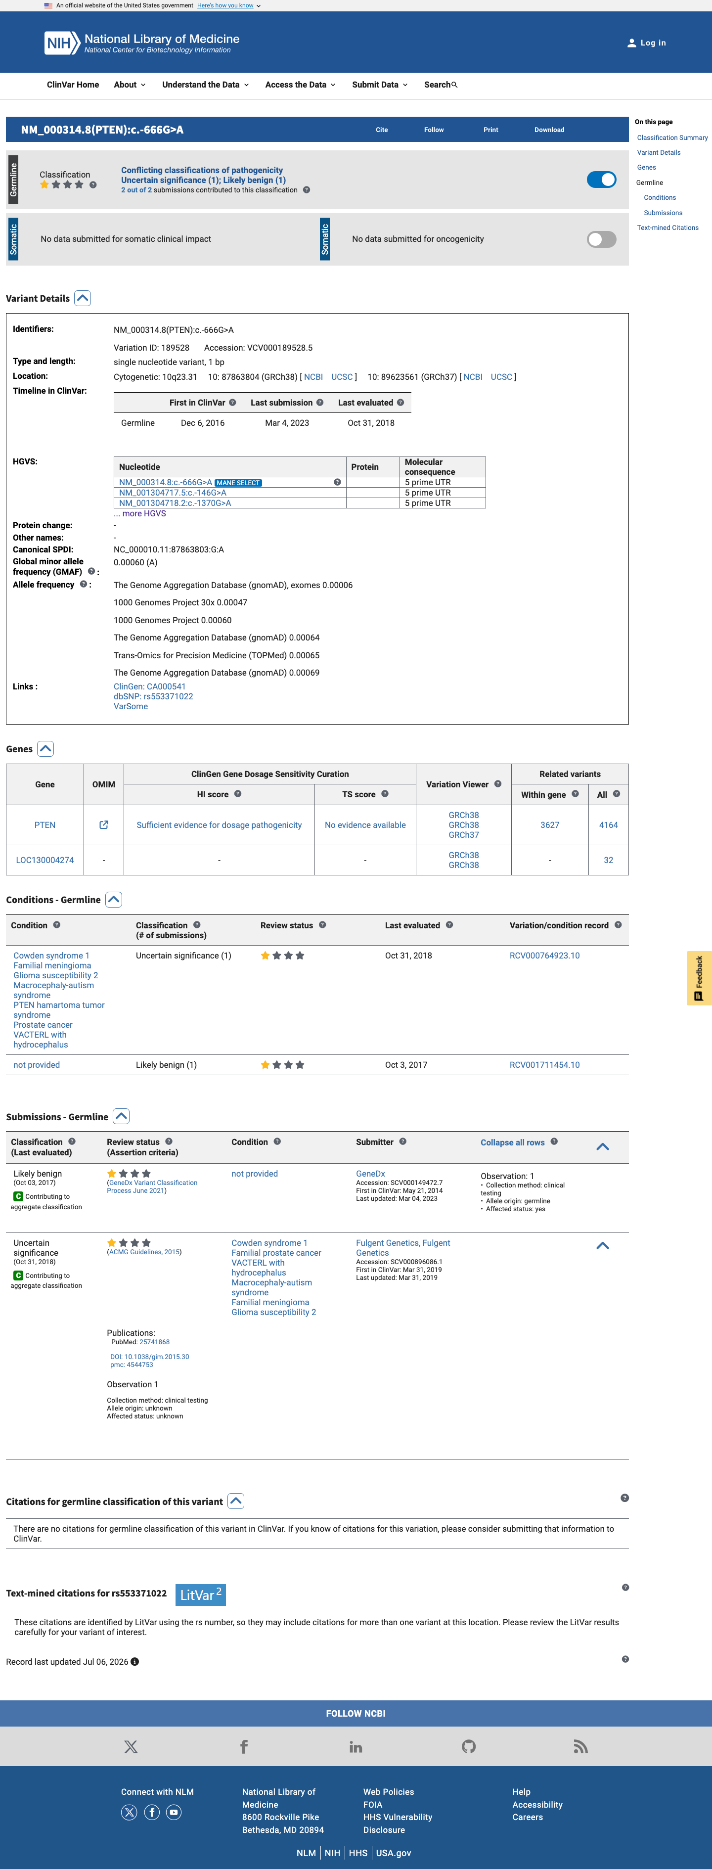This screenshot has height=1869, width=712.
Task: Click help icon in MANE SELECT nucleotide row
Action: (x=337, y=482)
